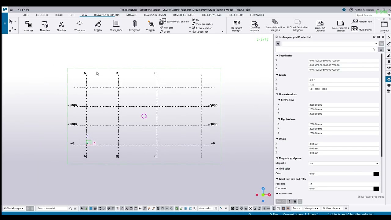391x220 pixels.
Task: Open Master drawing catalog
Action: pos(341,26)
